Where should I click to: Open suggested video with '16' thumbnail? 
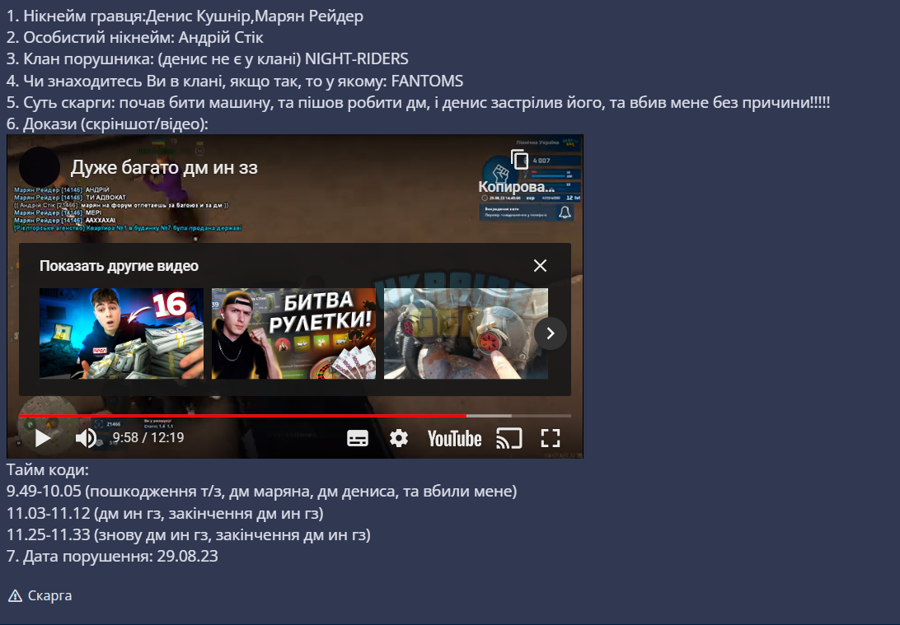[122, 333]
